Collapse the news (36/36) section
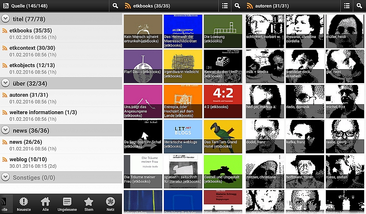The width and height of the screenshot is (366, 214). tap(5, 130)
